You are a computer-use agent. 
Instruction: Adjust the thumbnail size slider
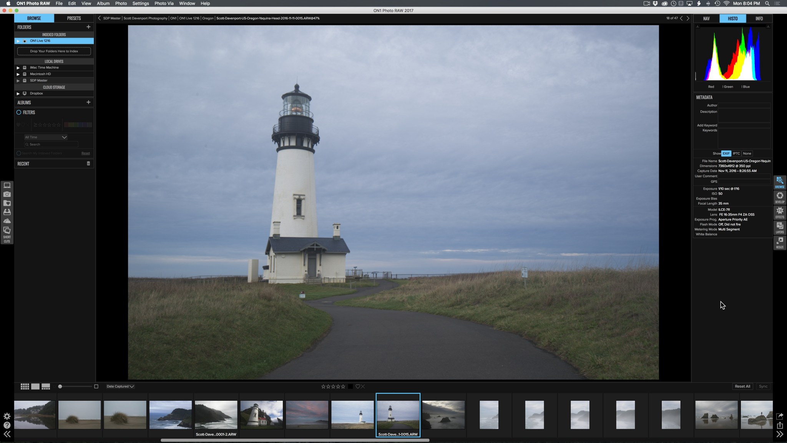pyautogui.click(x=60, y=386)
